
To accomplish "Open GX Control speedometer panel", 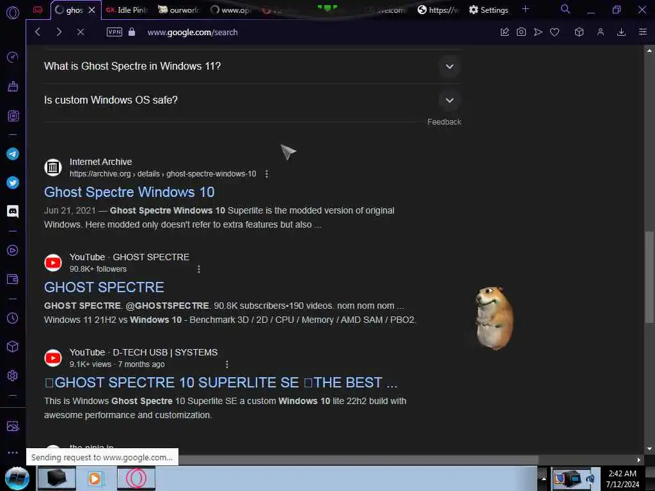I will coord(13,57).
